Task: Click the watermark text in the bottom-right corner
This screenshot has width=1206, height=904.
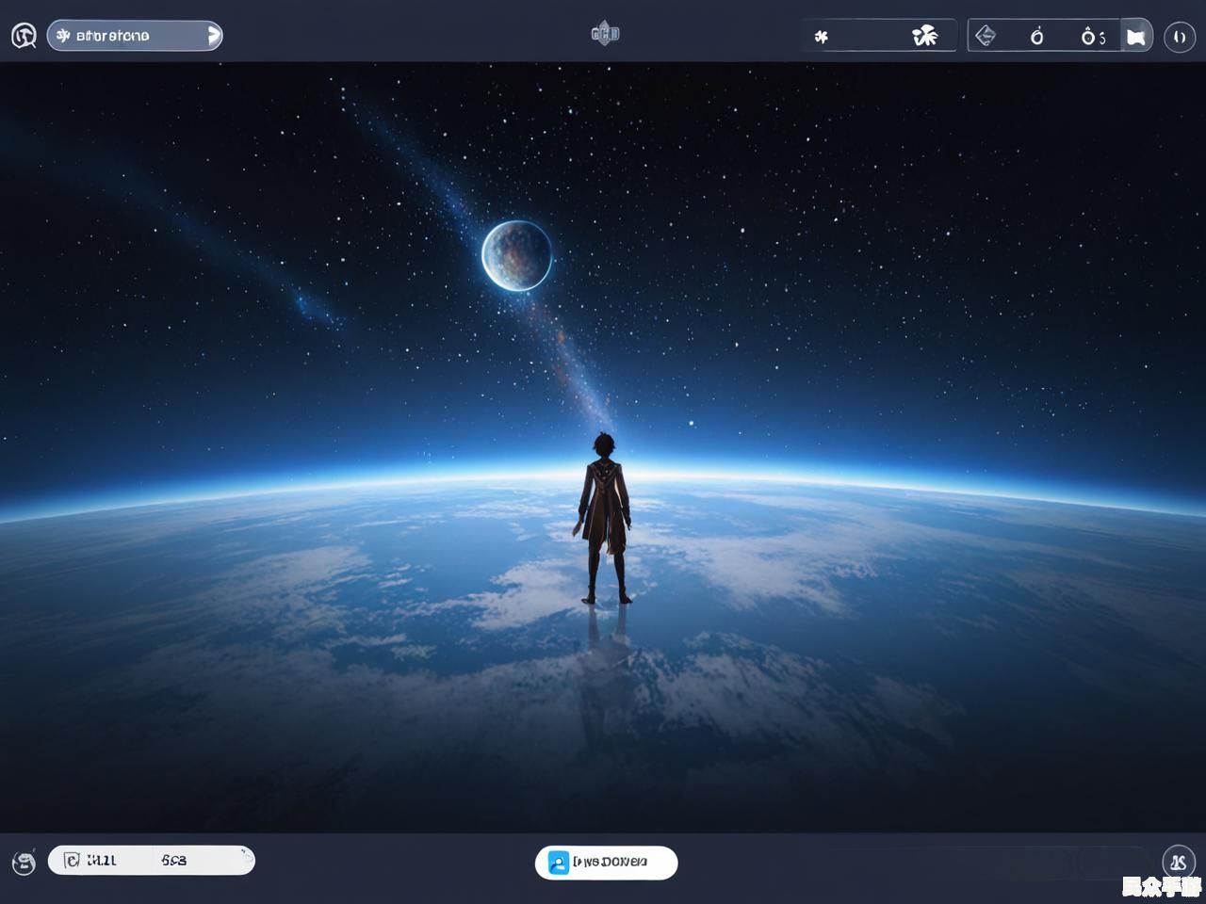Action: click(1161, 886)
